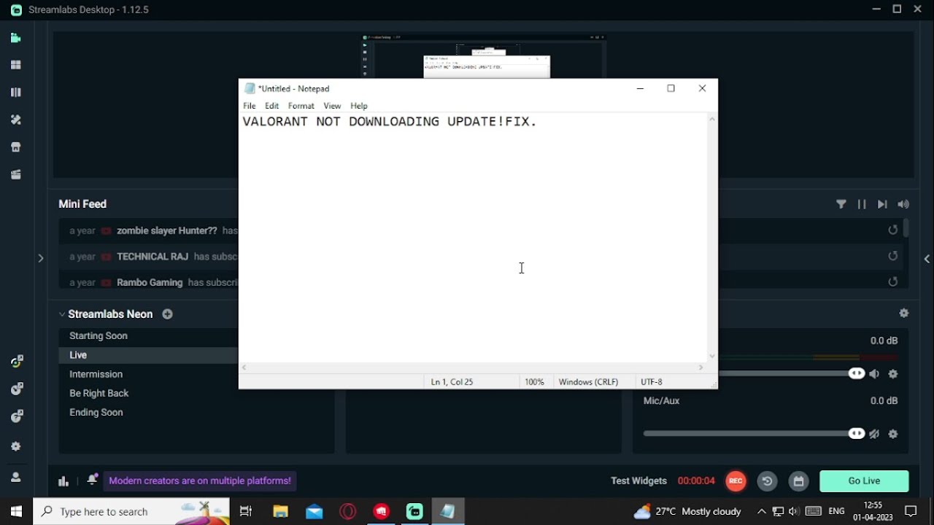Open Notepad Edit menu

click(x=272, y=106)
